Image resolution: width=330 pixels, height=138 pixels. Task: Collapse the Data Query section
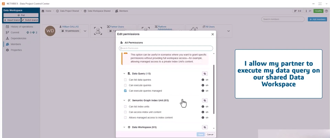point(124,74)
